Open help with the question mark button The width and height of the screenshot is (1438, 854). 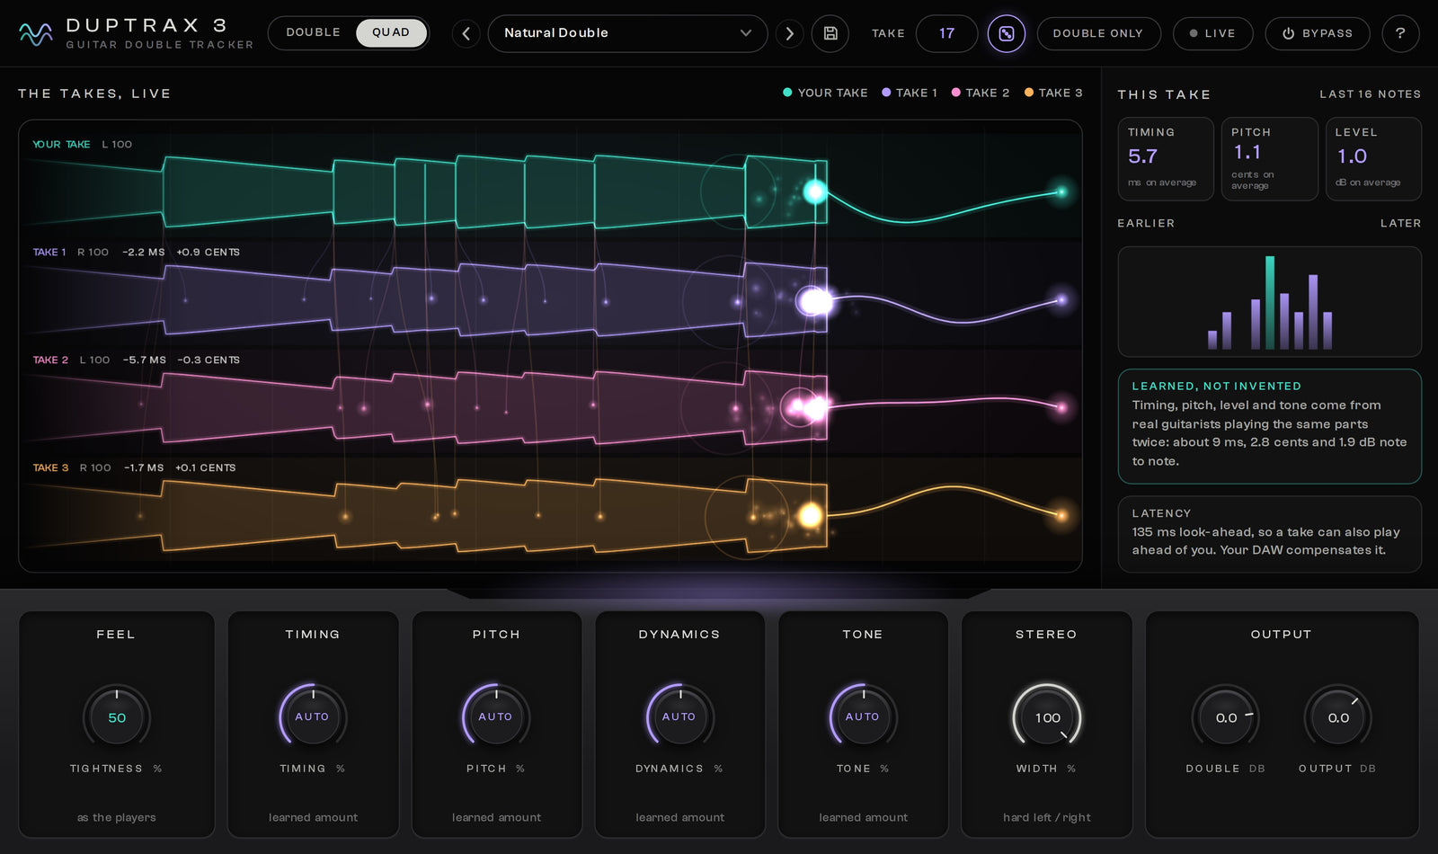coord(1400,33)
